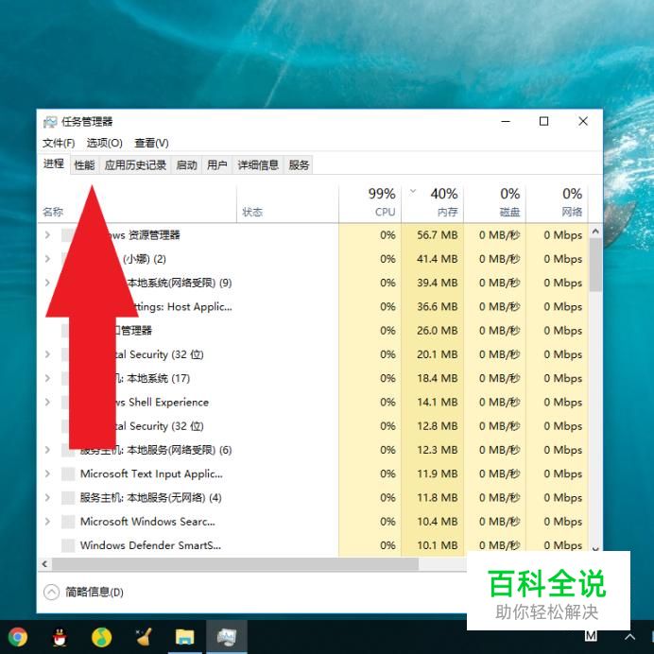
Task: Expand the 本地系统 (17) service host
Action: [47, 378]
